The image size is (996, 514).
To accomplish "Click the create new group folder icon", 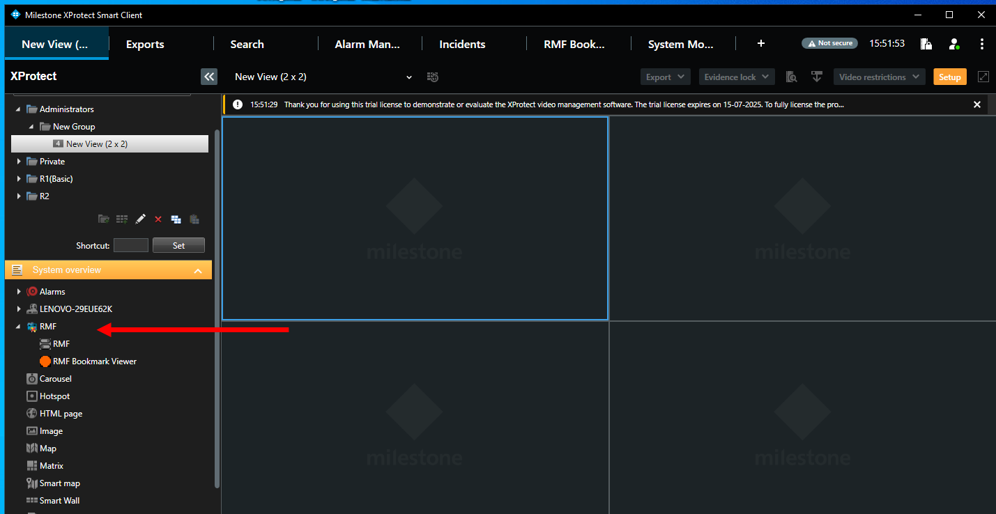I will [104, 219].
